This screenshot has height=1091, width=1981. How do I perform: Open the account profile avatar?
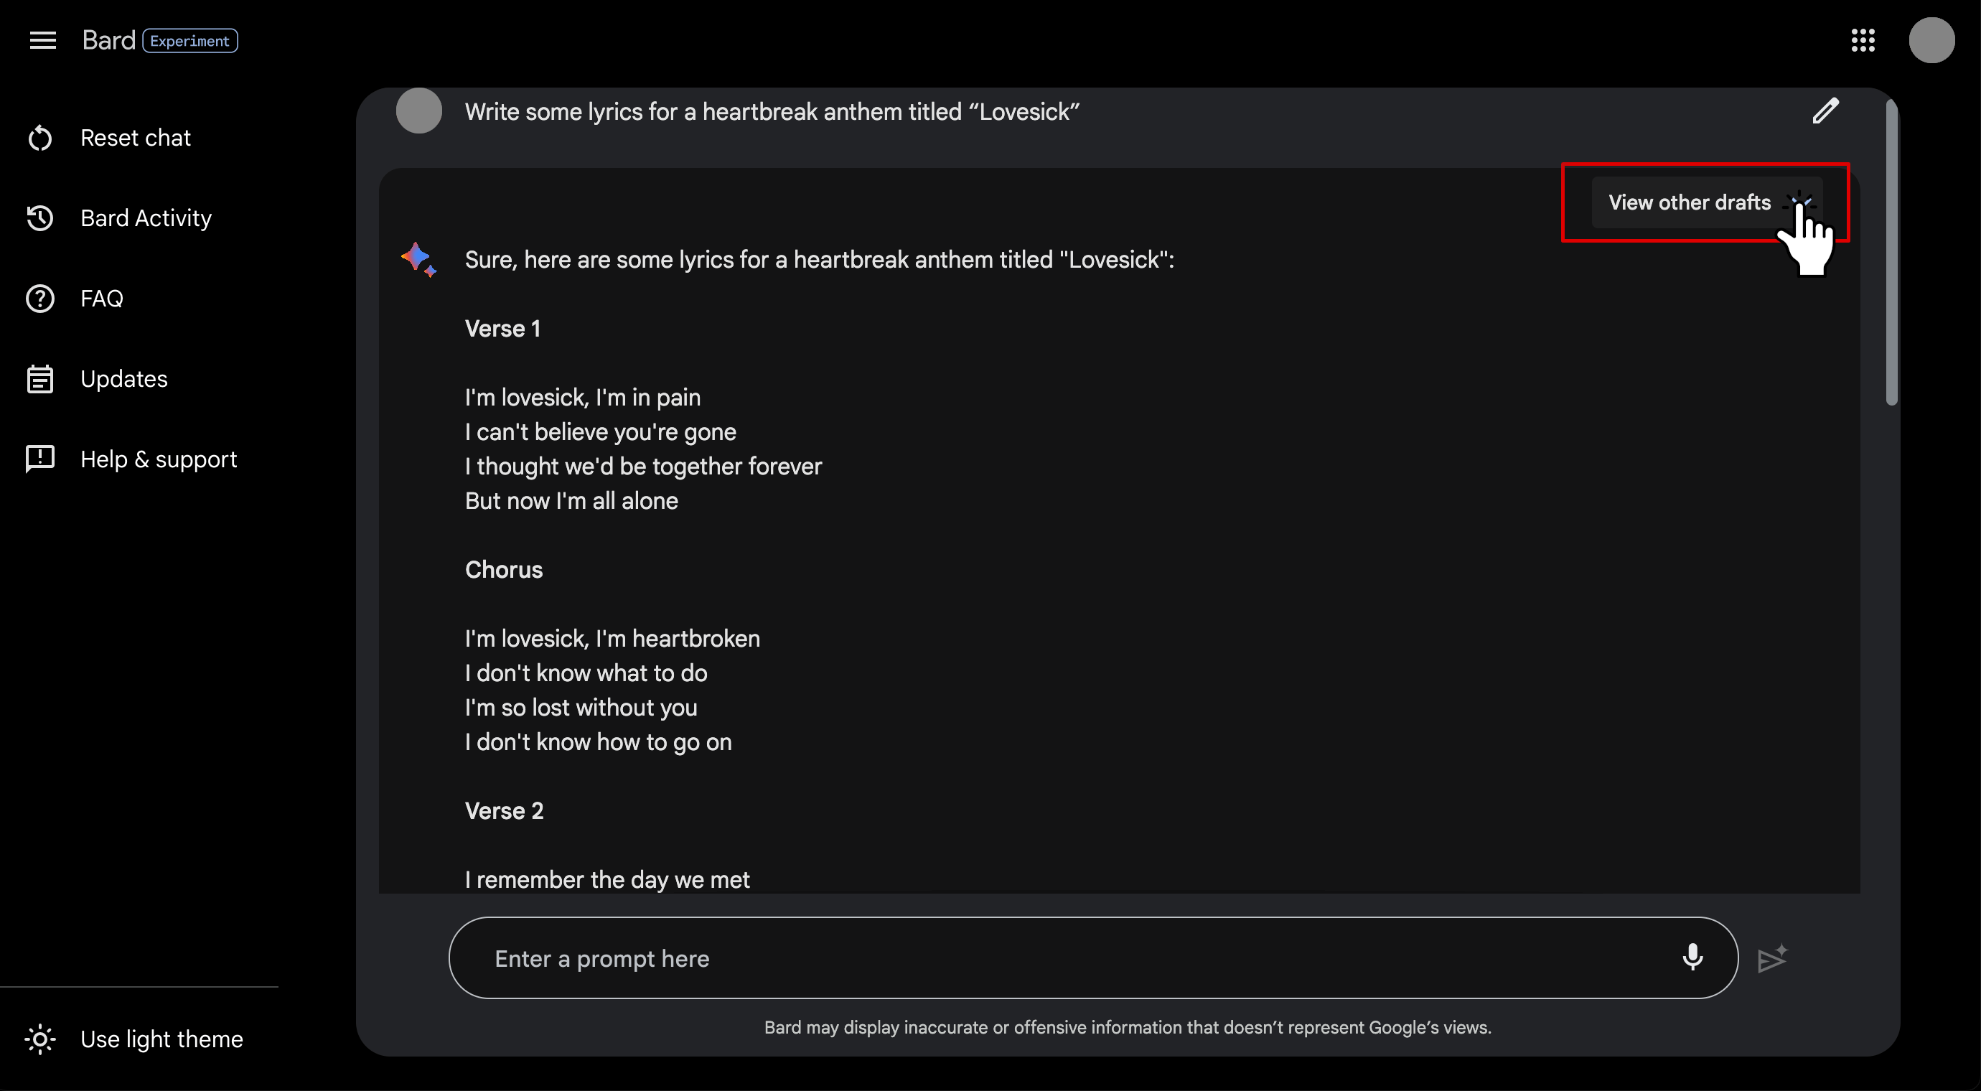point(1931,40)
